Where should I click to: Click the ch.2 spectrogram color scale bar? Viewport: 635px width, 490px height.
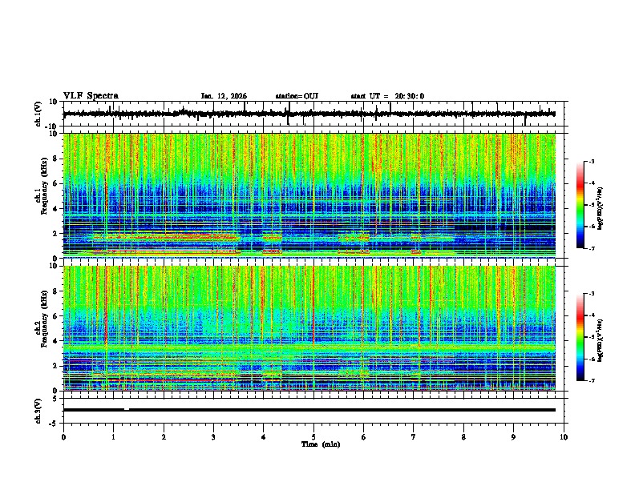580,337
